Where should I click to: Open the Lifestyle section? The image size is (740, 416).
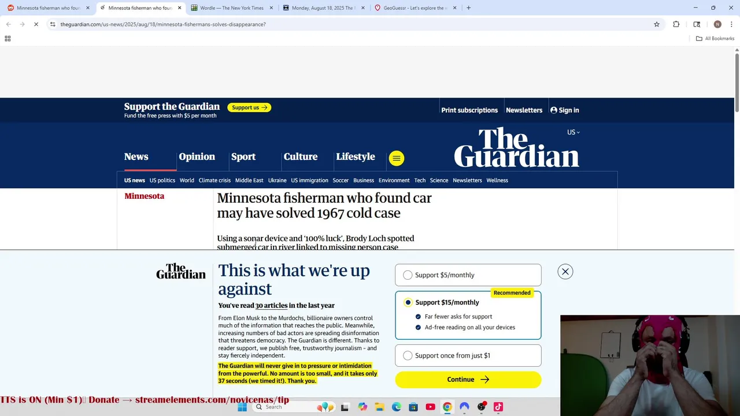(356, 157)
